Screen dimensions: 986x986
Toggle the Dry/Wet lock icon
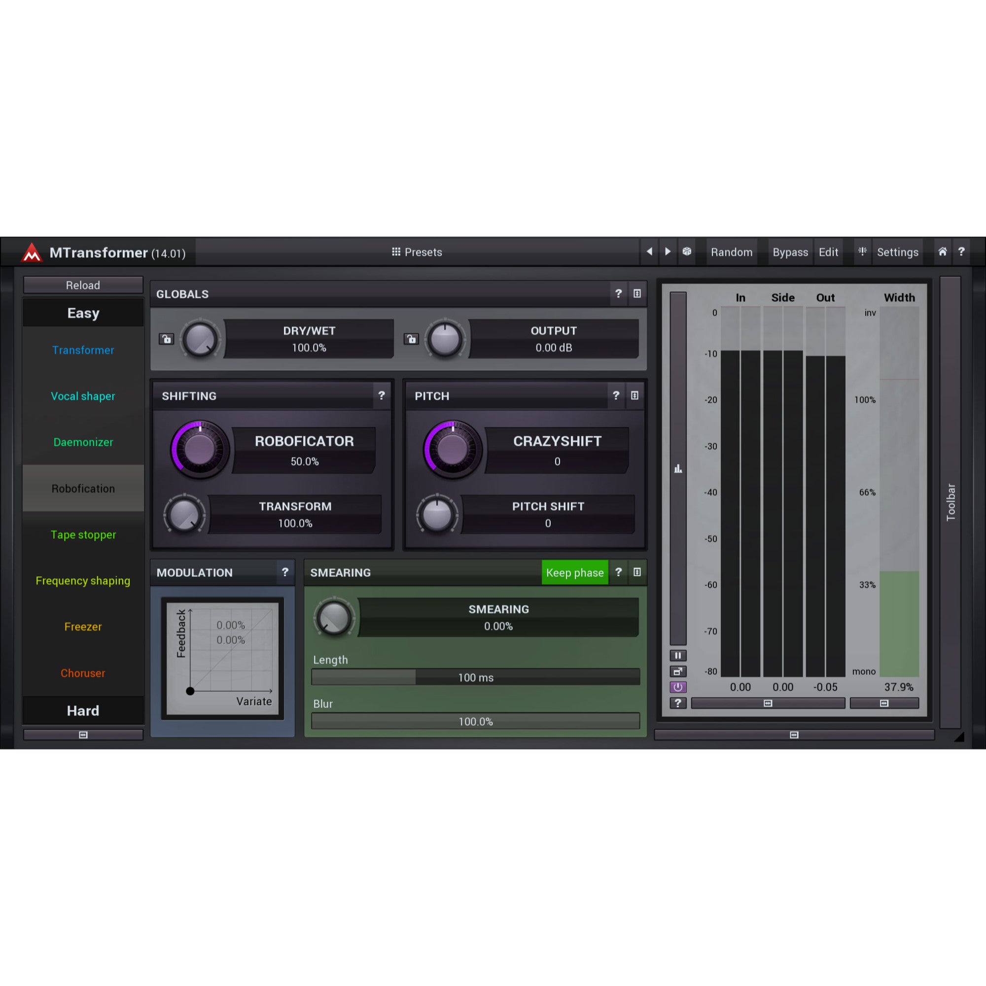click(166, 339)
